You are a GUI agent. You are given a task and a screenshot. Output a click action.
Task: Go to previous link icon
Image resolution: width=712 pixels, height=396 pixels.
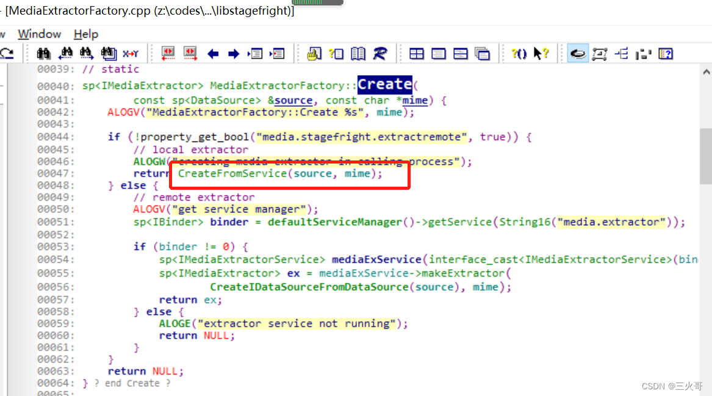point(168,54)
